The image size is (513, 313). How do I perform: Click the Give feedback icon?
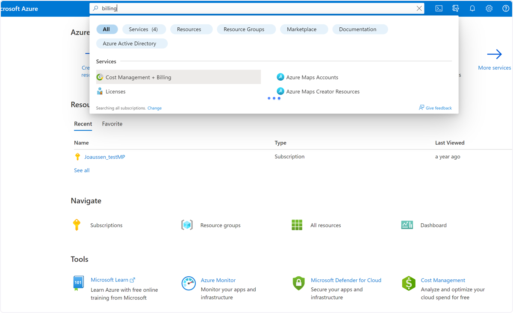(x=422, y=108)
